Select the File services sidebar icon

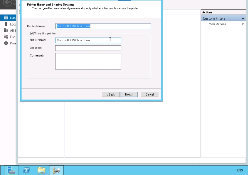click(x=6, y=37)
